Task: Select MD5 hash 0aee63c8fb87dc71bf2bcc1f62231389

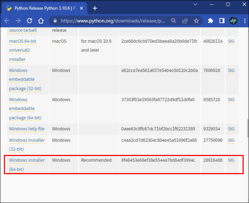Action: (x=158, y=129)
